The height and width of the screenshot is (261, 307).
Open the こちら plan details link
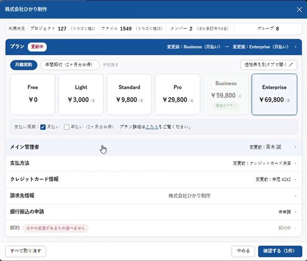pyautogui.click(x=152, y=127)
